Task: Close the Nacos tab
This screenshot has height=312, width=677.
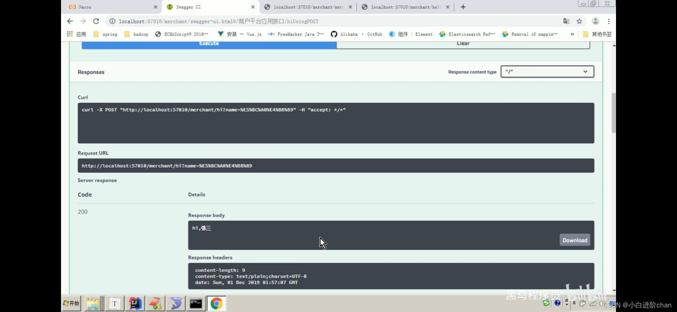Action: (x=155, y=7)
